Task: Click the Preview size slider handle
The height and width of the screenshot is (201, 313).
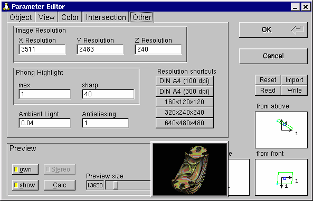Action: pos(116,185)
